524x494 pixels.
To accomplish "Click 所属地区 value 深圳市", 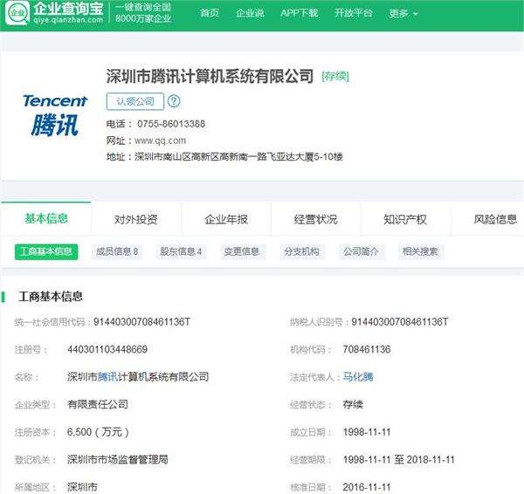I will click(82, 487).
